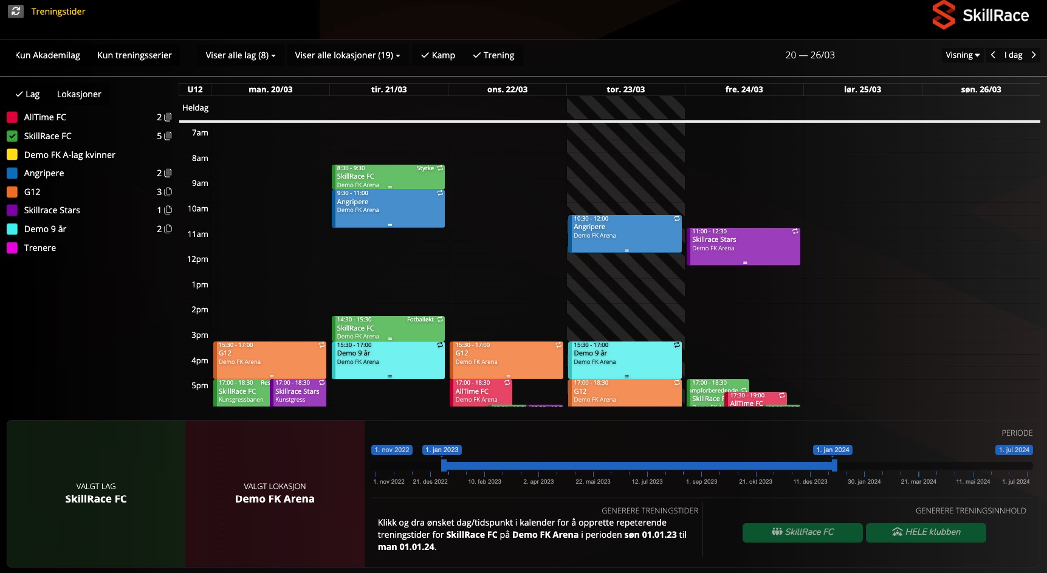The image size is (1047, 573).
Task: Expand the Visning dropdown
Action: (963, 55)
